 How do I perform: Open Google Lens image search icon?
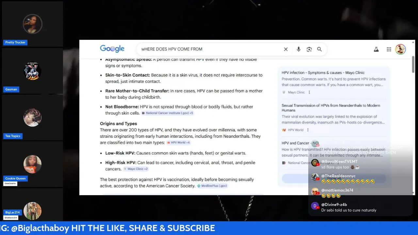[x=309, y=49]
